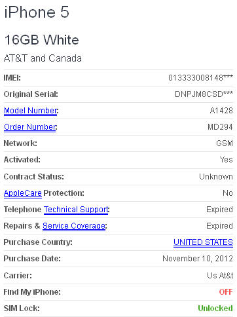Click the red OFF Find My iPhone status
Image resolution: width=237 pixels, height=317 pixels.
pos(226,292)
